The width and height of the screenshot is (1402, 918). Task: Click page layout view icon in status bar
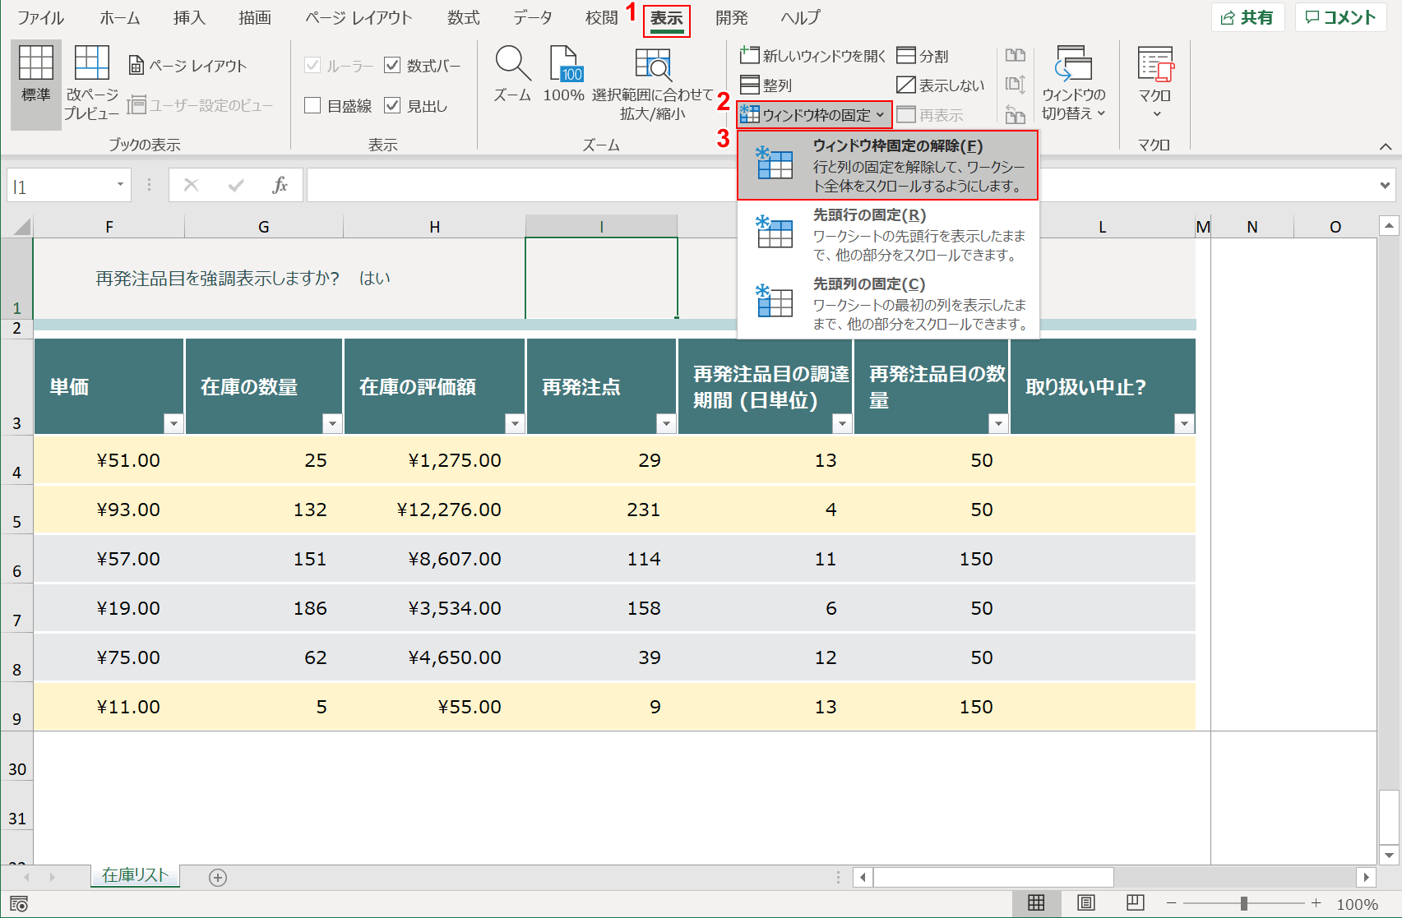1085,903
